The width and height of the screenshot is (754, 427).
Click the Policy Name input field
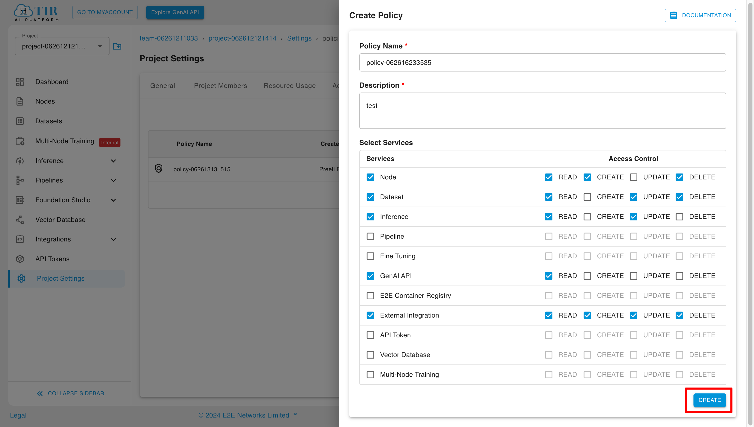pos(542,63)
